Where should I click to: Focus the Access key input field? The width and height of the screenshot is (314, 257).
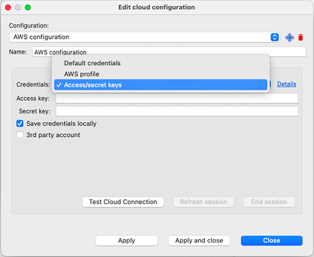click(x=177, y=98)
